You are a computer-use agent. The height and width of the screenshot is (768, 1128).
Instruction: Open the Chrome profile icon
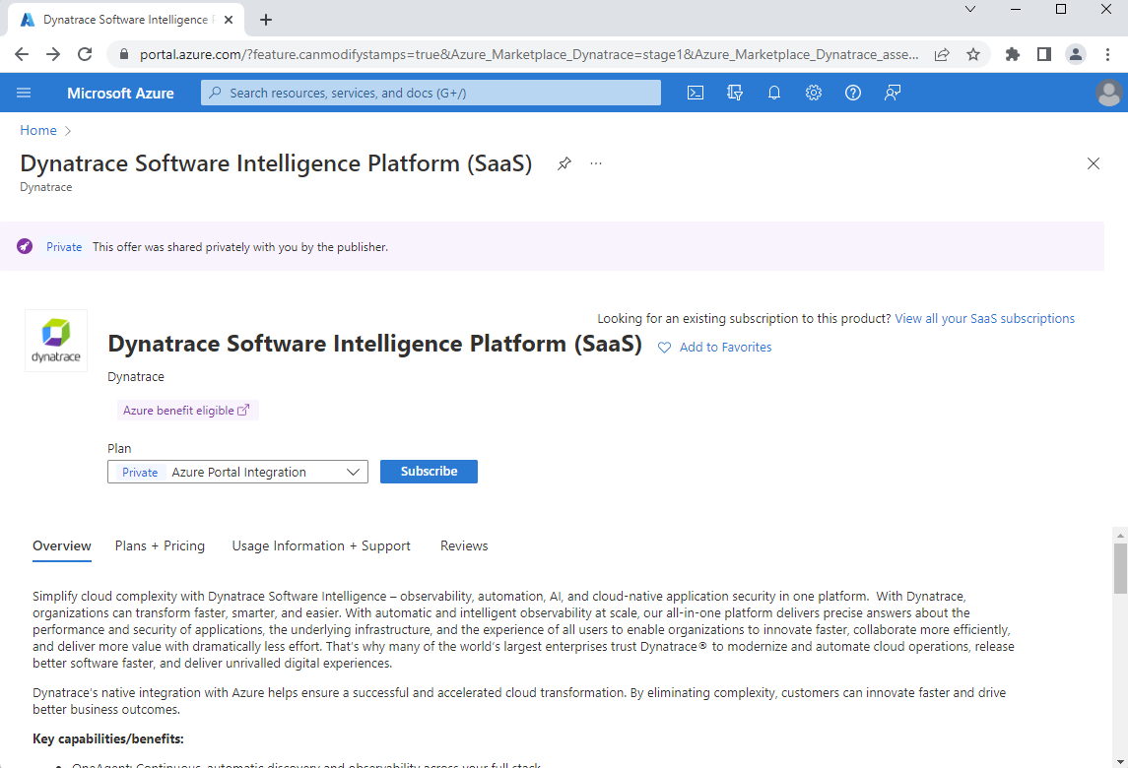tap(1076, 54)
